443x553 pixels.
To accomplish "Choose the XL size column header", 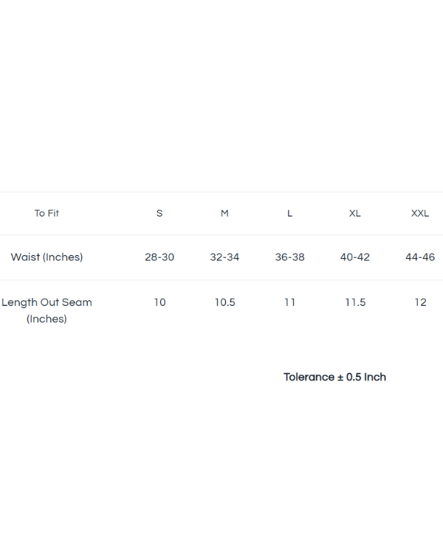I will [x=355, y=213].
